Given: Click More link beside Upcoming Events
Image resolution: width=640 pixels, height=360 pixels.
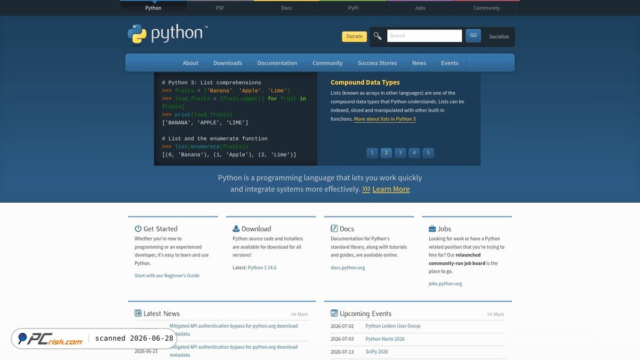Looking at the screenshot, I should [495, 315].
